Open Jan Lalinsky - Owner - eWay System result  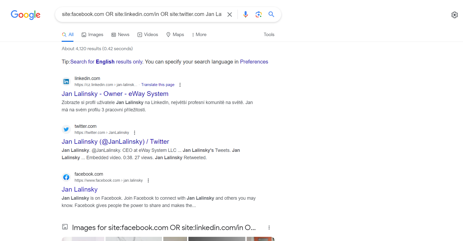115,94
